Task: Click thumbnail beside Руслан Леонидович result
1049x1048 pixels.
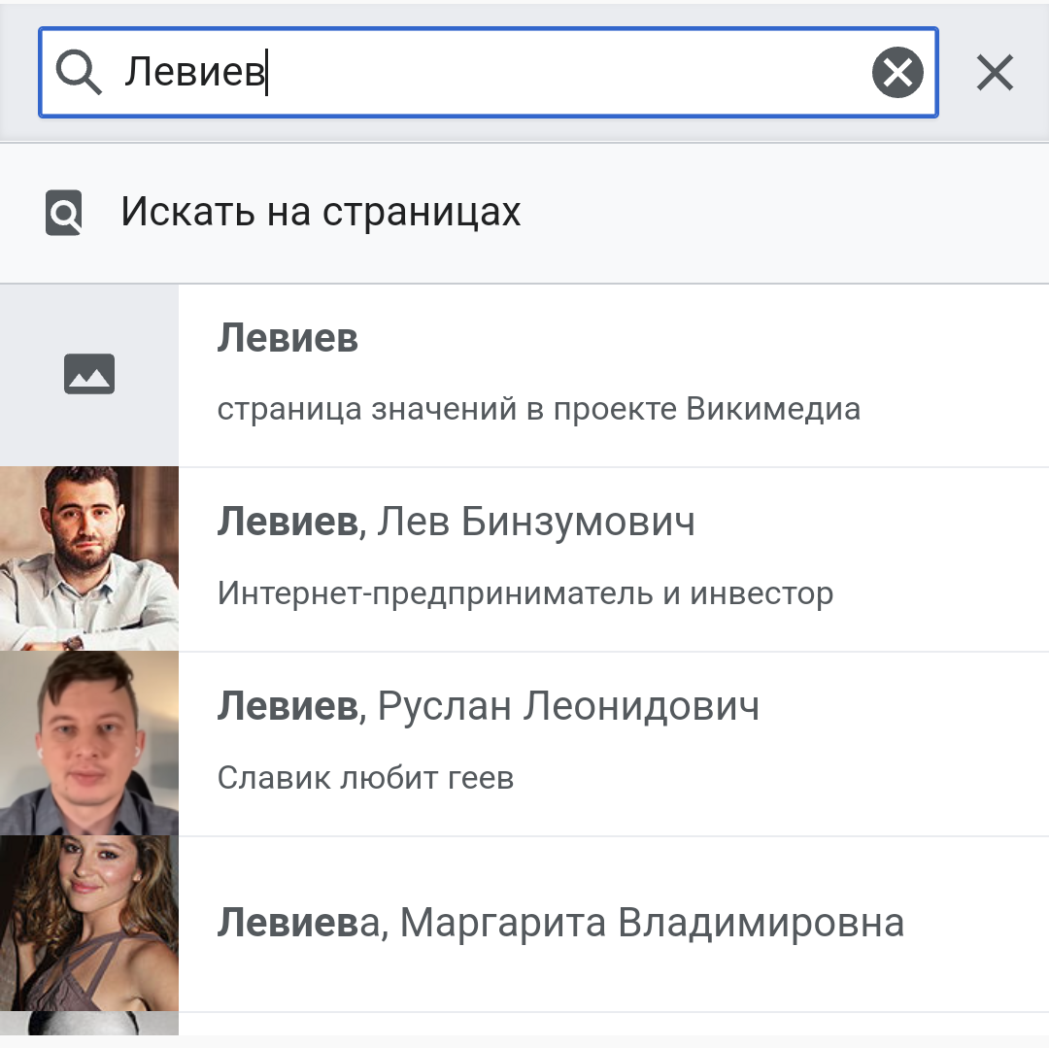Action: coord(89,743)
